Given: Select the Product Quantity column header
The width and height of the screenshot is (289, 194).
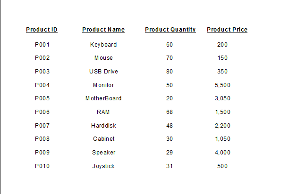Looking at the screenshot, I should (x=170, y=30).
